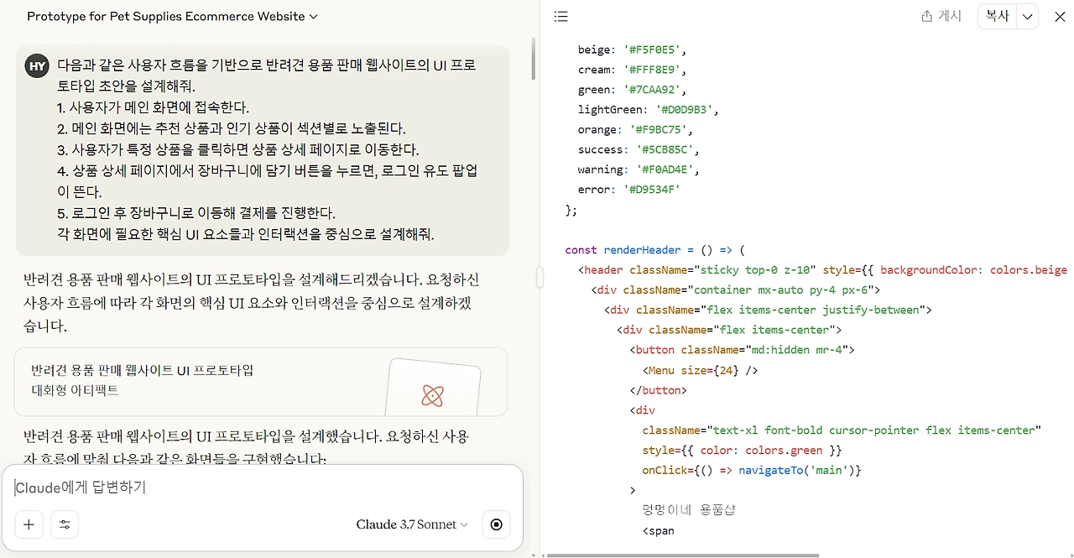Click the code line const renderHeader
1074x558 pixels.
[x=655, y=250]
